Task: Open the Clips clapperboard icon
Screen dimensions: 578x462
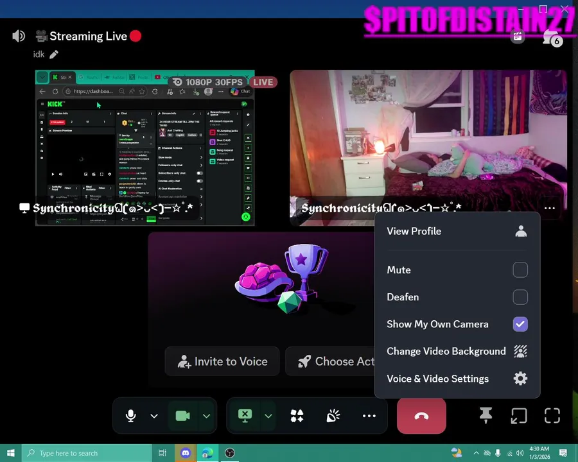Action: [518, 37]
